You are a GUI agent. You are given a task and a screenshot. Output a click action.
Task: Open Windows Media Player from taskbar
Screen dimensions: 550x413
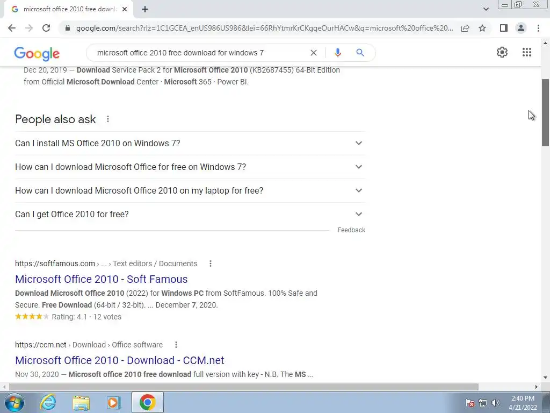tap(113, 402)
